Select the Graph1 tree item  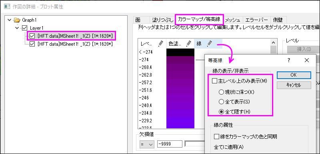coord(29,20)
